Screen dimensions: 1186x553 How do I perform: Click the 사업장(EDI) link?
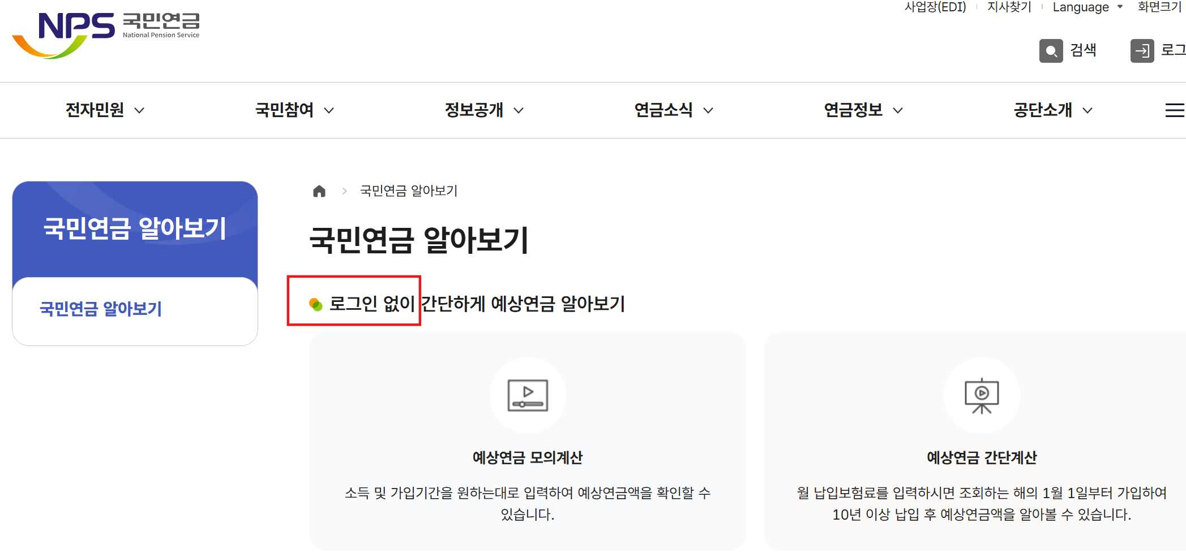click(x=935, y=7)
